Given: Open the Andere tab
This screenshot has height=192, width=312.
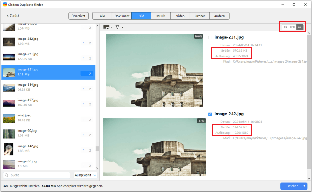Looking at the screenshot, I should click(x=219, y=16).
